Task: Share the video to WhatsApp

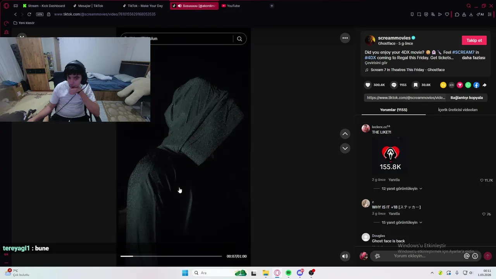Action: [468, 85]
